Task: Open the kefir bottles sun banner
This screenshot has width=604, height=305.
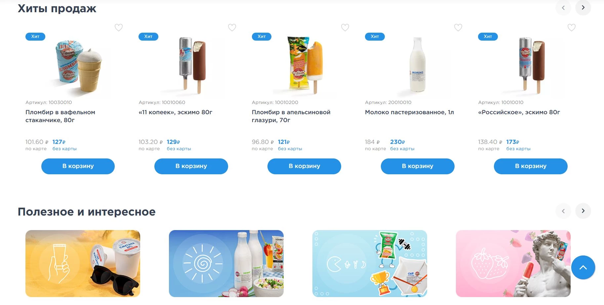Action: tap(226, 263)
